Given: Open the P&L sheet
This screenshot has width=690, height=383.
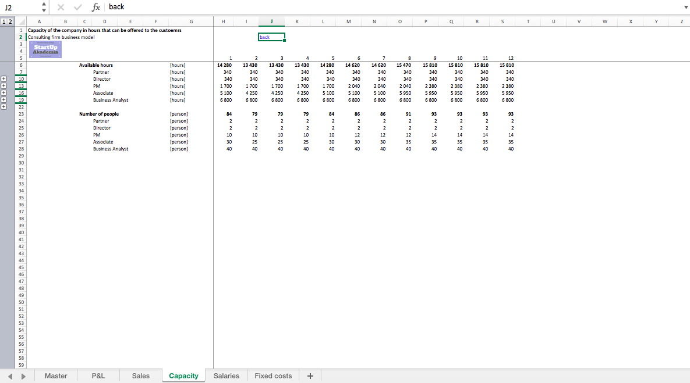Looking at the screenshot, I should 98,375.
